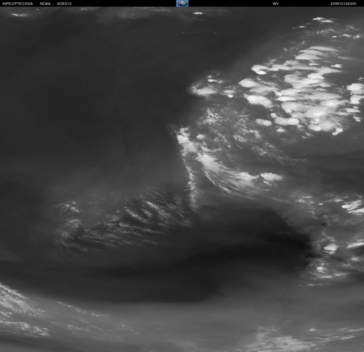Click the GOES12 satellite label

tap(64, 4)
